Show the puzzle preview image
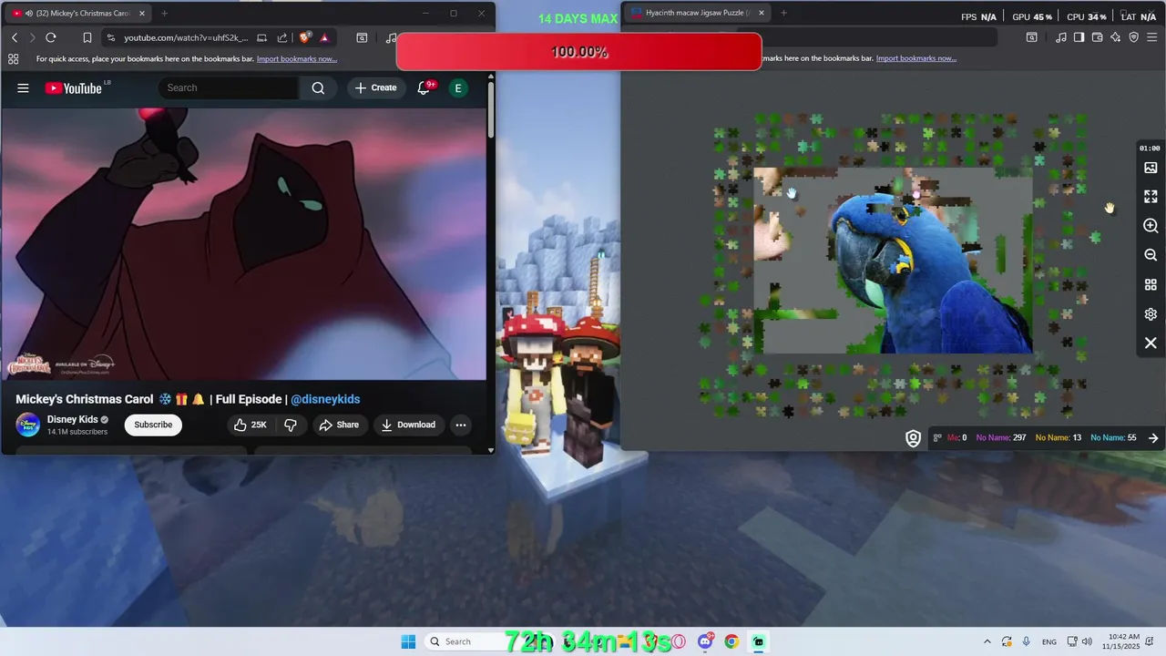Viewport: 1166px width, 656px height. (x=1151, y=168)
